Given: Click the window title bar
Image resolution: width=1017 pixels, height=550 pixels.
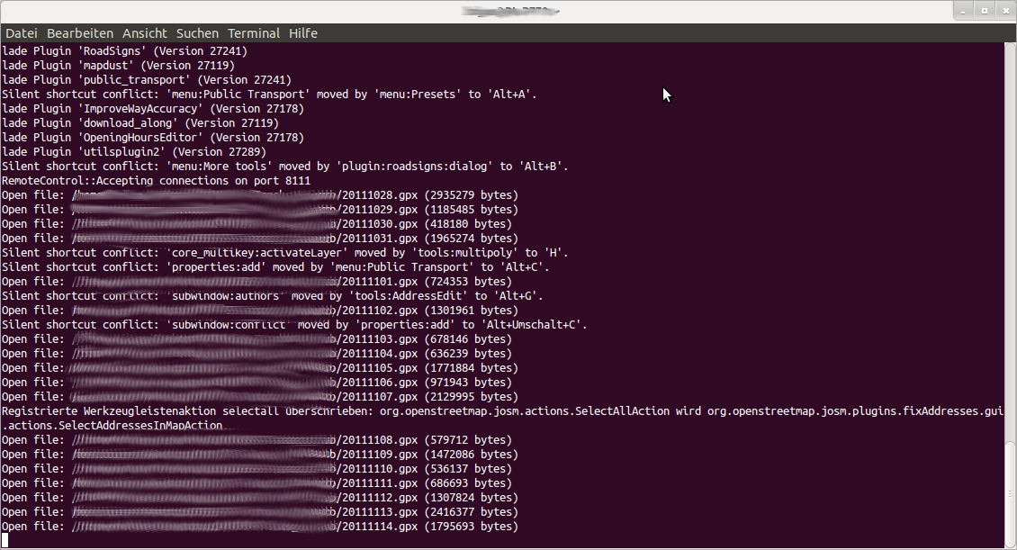Looking at the screenshot, I should tap(508, 11).
